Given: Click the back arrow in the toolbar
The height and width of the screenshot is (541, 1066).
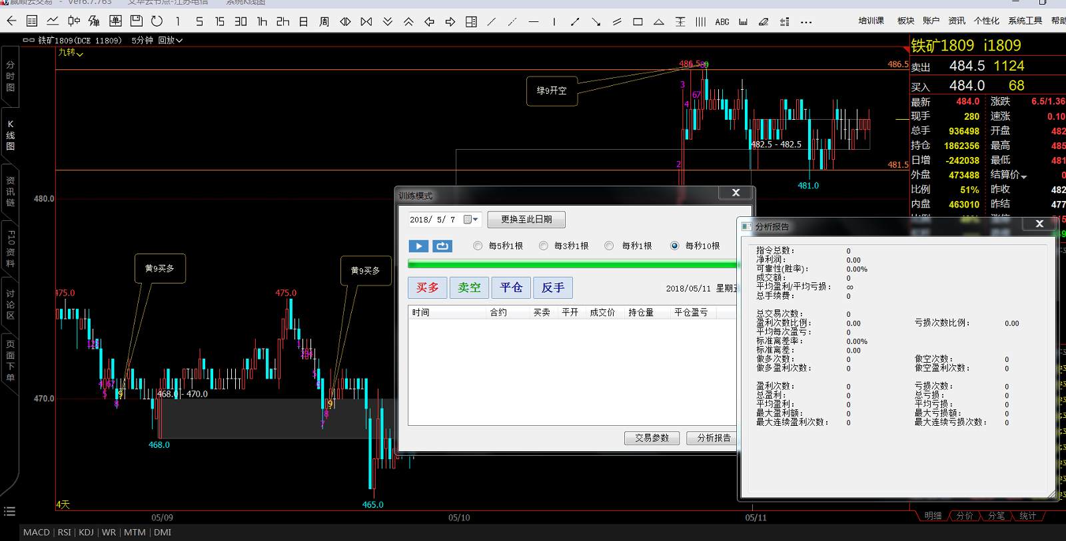Looking at the screenshot, I should (11, 21).
